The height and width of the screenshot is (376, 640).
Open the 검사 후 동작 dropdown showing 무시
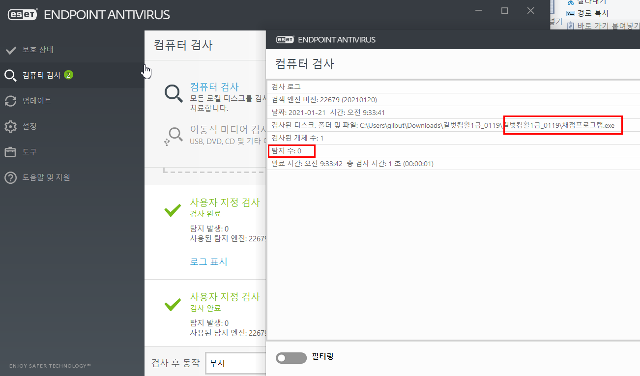tap(235, 363)
